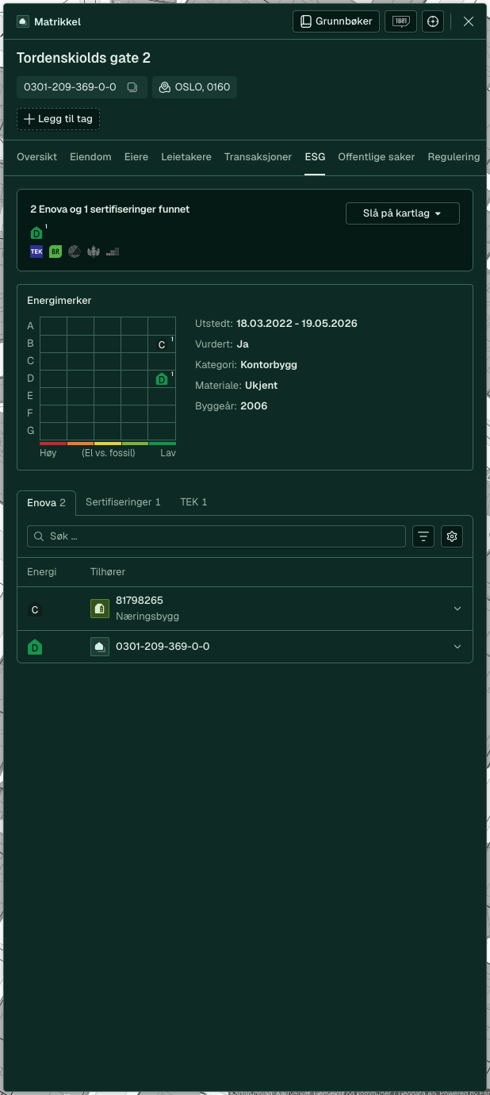Click the green D badge in table row

pos(35,647)
